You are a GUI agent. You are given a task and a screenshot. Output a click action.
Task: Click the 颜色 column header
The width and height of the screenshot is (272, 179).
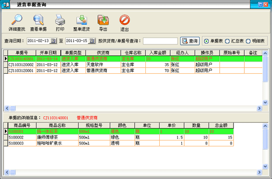[x=122, y=126]
